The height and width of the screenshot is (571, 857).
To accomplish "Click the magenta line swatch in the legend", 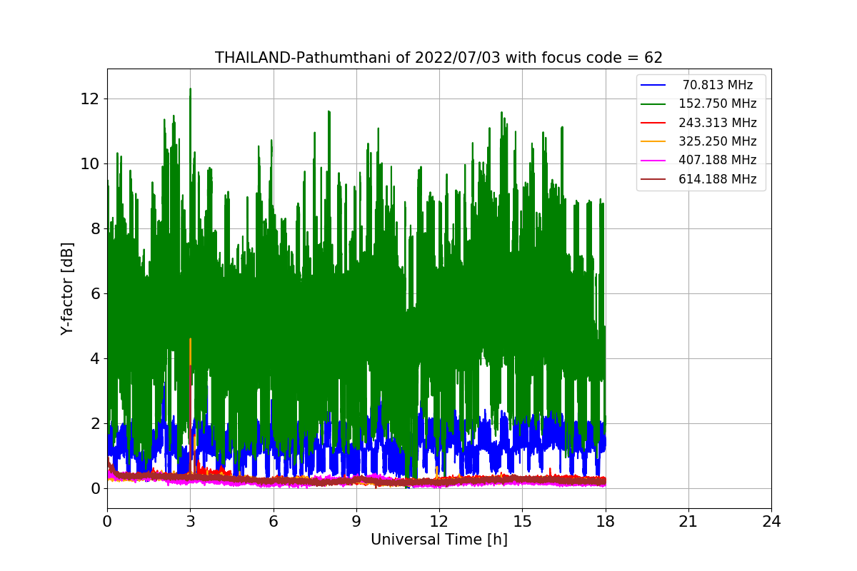I will [x=653, y=161].
